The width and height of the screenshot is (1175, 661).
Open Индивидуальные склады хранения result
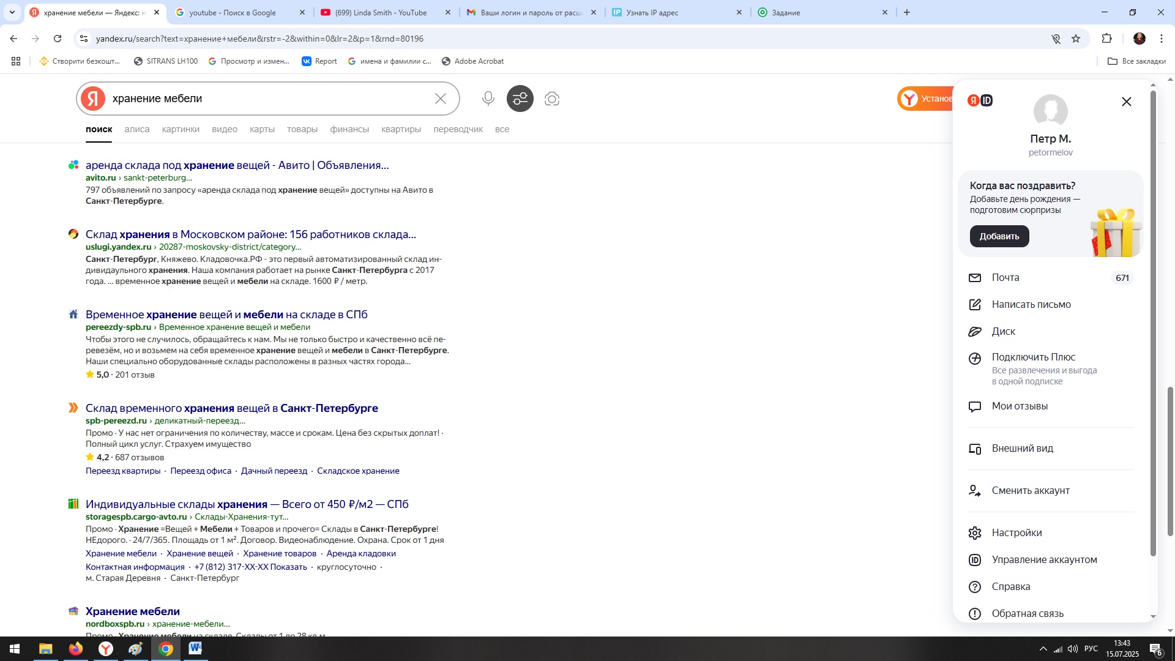coord(247,504)
